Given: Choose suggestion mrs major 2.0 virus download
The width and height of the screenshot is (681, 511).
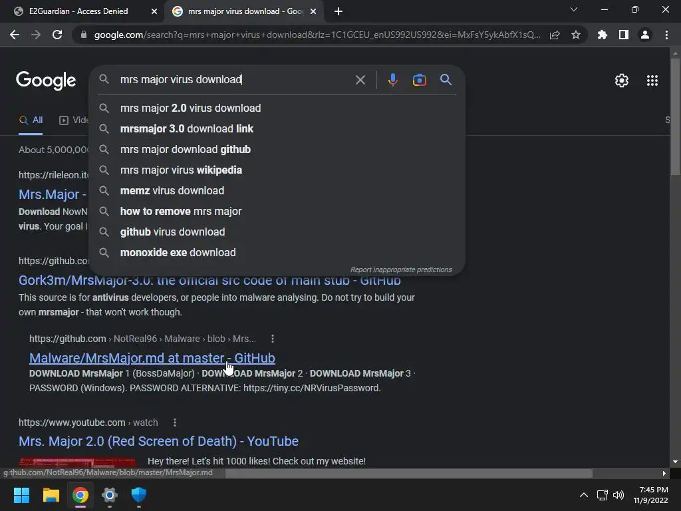Looking at the screenshot, I should [277, 108].
